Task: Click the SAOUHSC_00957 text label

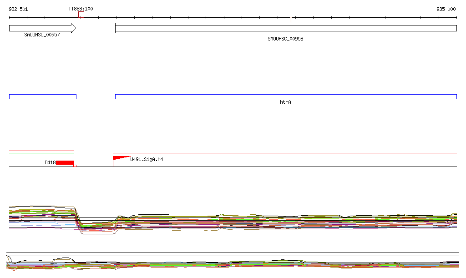Action: 42,35
